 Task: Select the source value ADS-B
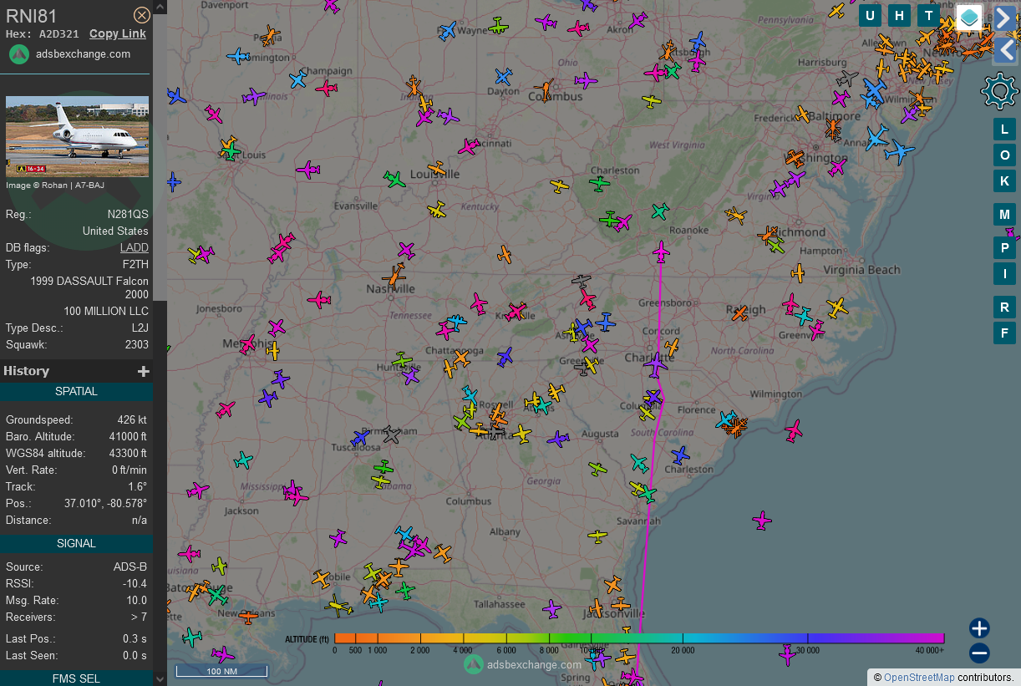tap(130, 567)
